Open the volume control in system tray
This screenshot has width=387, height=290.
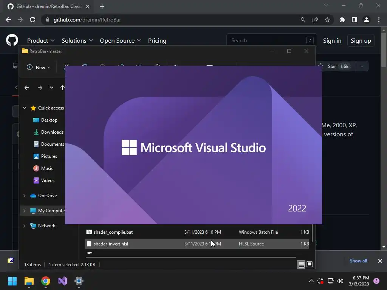(x=340, y=281)
